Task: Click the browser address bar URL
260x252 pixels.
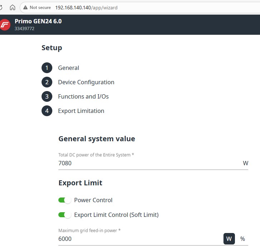Action: [86, 8]
